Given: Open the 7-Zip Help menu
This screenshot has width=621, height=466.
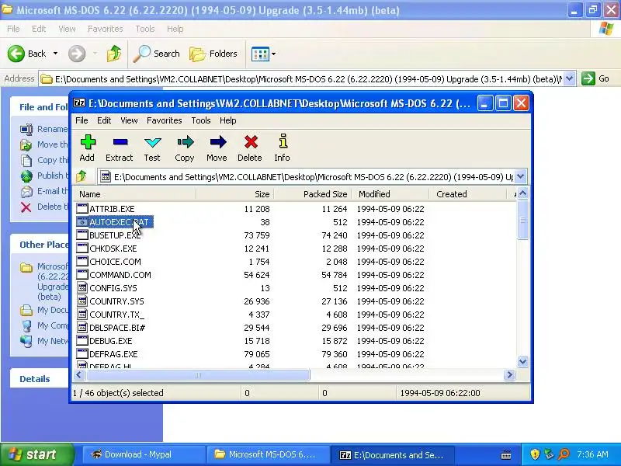Looking at the screenshot, I should point(228,120).
